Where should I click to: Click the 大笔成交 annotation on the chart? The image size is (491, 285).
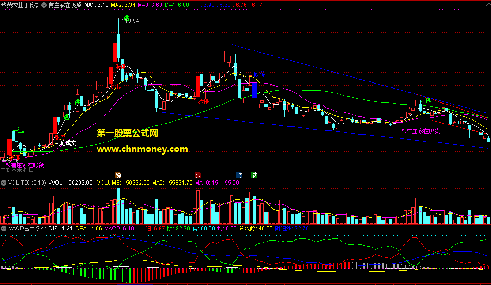point(66,143)
